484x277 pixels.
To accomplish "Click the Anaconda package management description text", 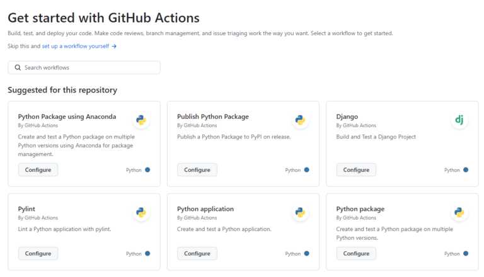I will (76, 145).
